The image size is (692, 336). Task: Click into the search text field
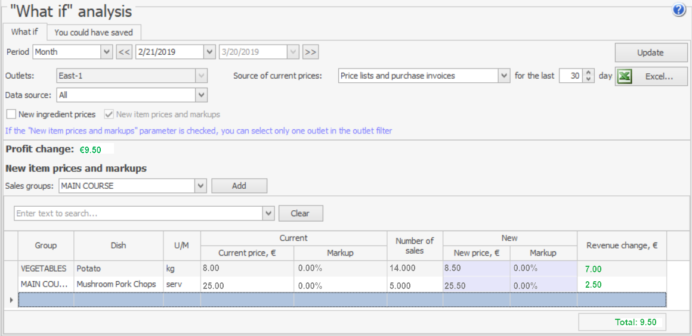click(137, 213)
